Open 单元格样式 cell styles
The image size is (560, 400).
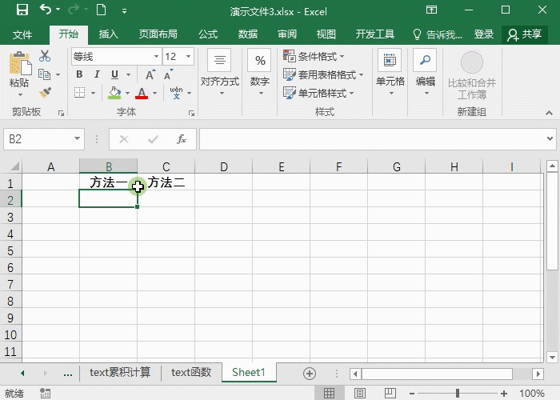(x=318, y=94)
